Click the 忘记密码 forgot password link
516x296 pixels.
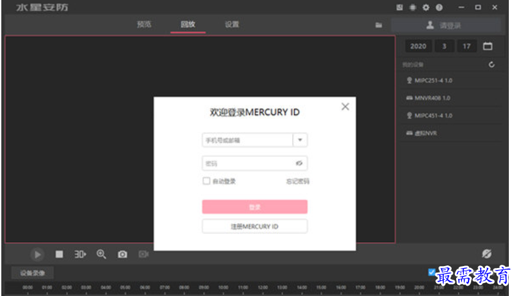point(298,182)
